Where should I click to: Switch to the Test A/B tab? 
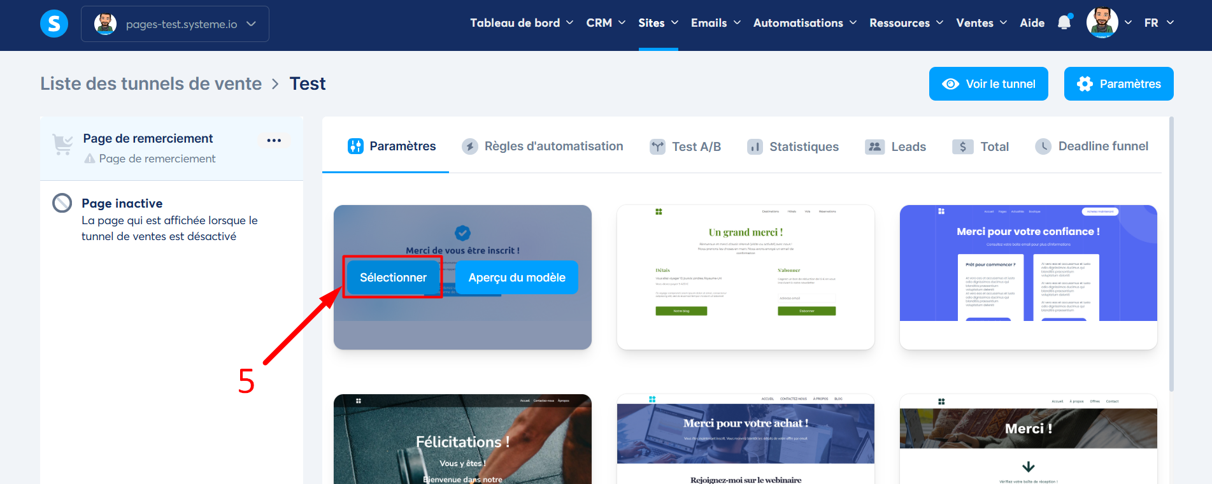685,146
